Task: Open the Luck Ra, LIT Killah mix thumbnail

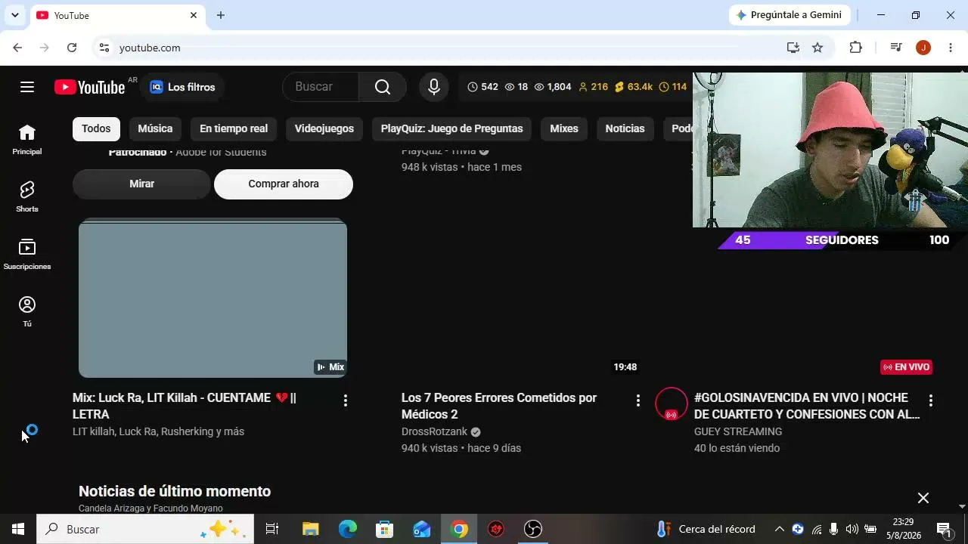Action: click(x=213, y=298)
